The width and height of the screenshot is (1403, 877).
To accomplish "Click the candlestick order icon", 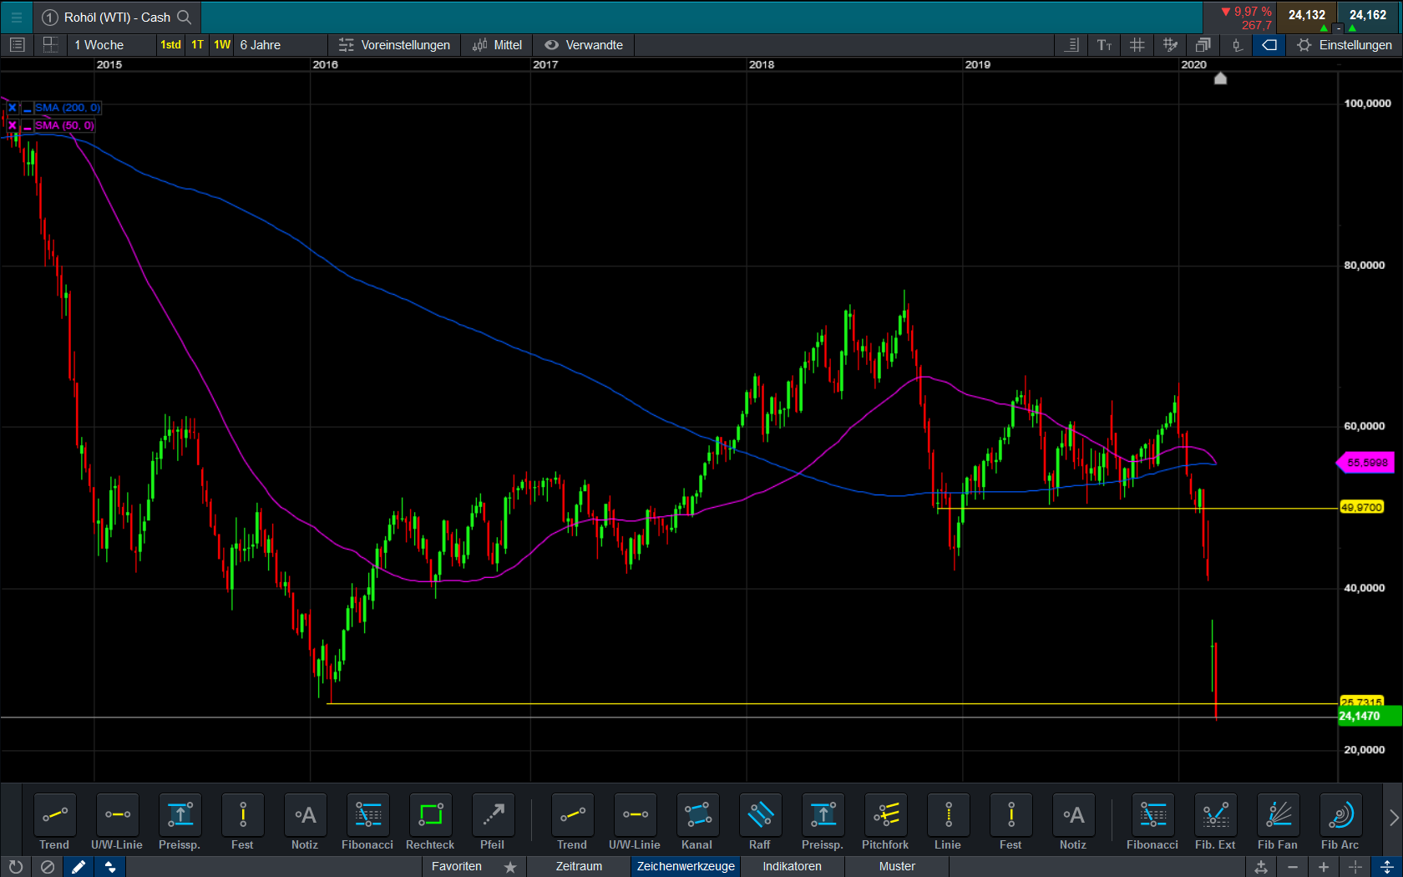I will pyautogui.click(x=1237, y=45).
